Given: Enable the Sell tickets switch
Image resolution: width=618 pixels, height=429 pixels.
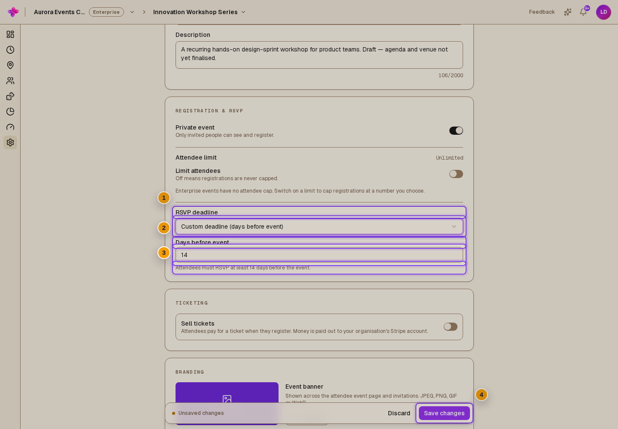Looking at the screenshot, I should 451,326.
